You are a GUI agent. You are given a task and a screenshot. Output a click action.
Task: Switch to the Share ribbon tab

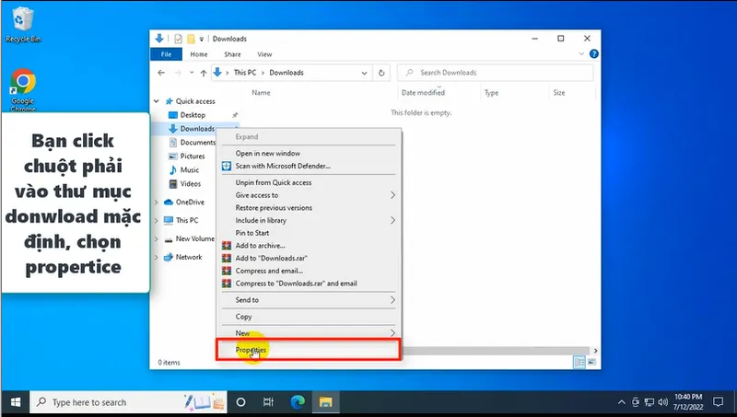[232, 54]
